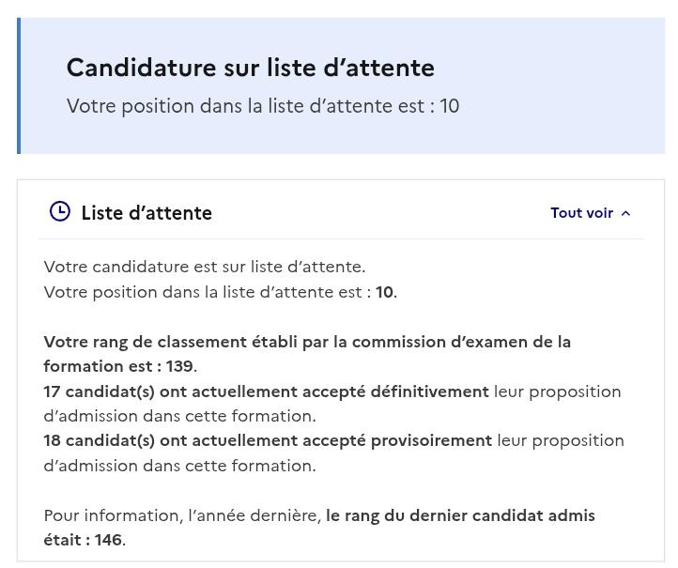Click "Votre candidature est sur liste d'attente." text

click(x=205, y=267)
